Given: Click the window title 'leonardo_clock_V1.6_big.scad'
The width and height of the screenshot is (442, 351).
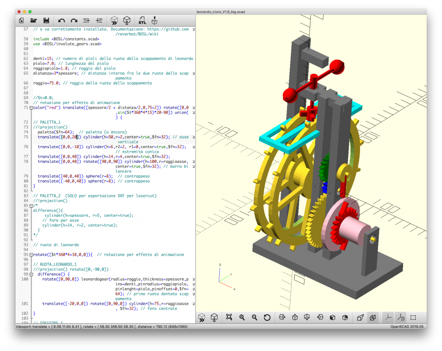Looking at the screenshot, I should [x=221, y=12].
